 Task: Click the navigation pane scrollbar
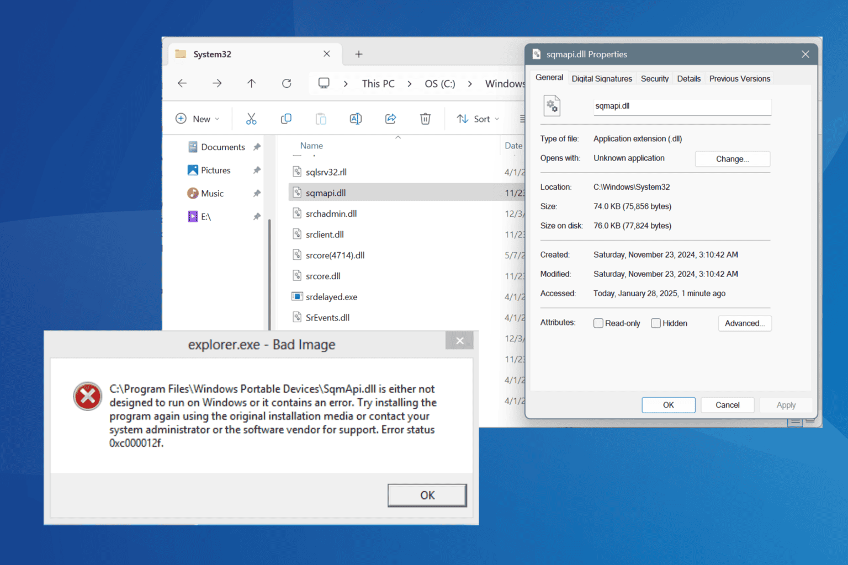[x=269, y=275]
